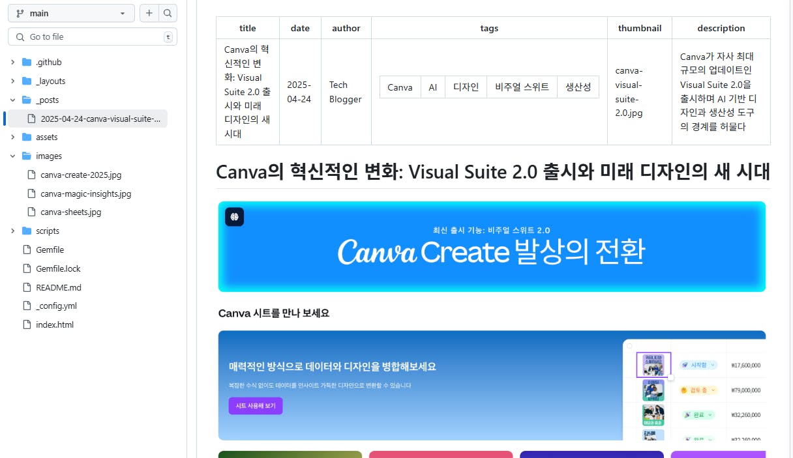This screenshot has height=458, width=793.
Task: Click the Tech Blogger author cell
Action: point(346,92)
